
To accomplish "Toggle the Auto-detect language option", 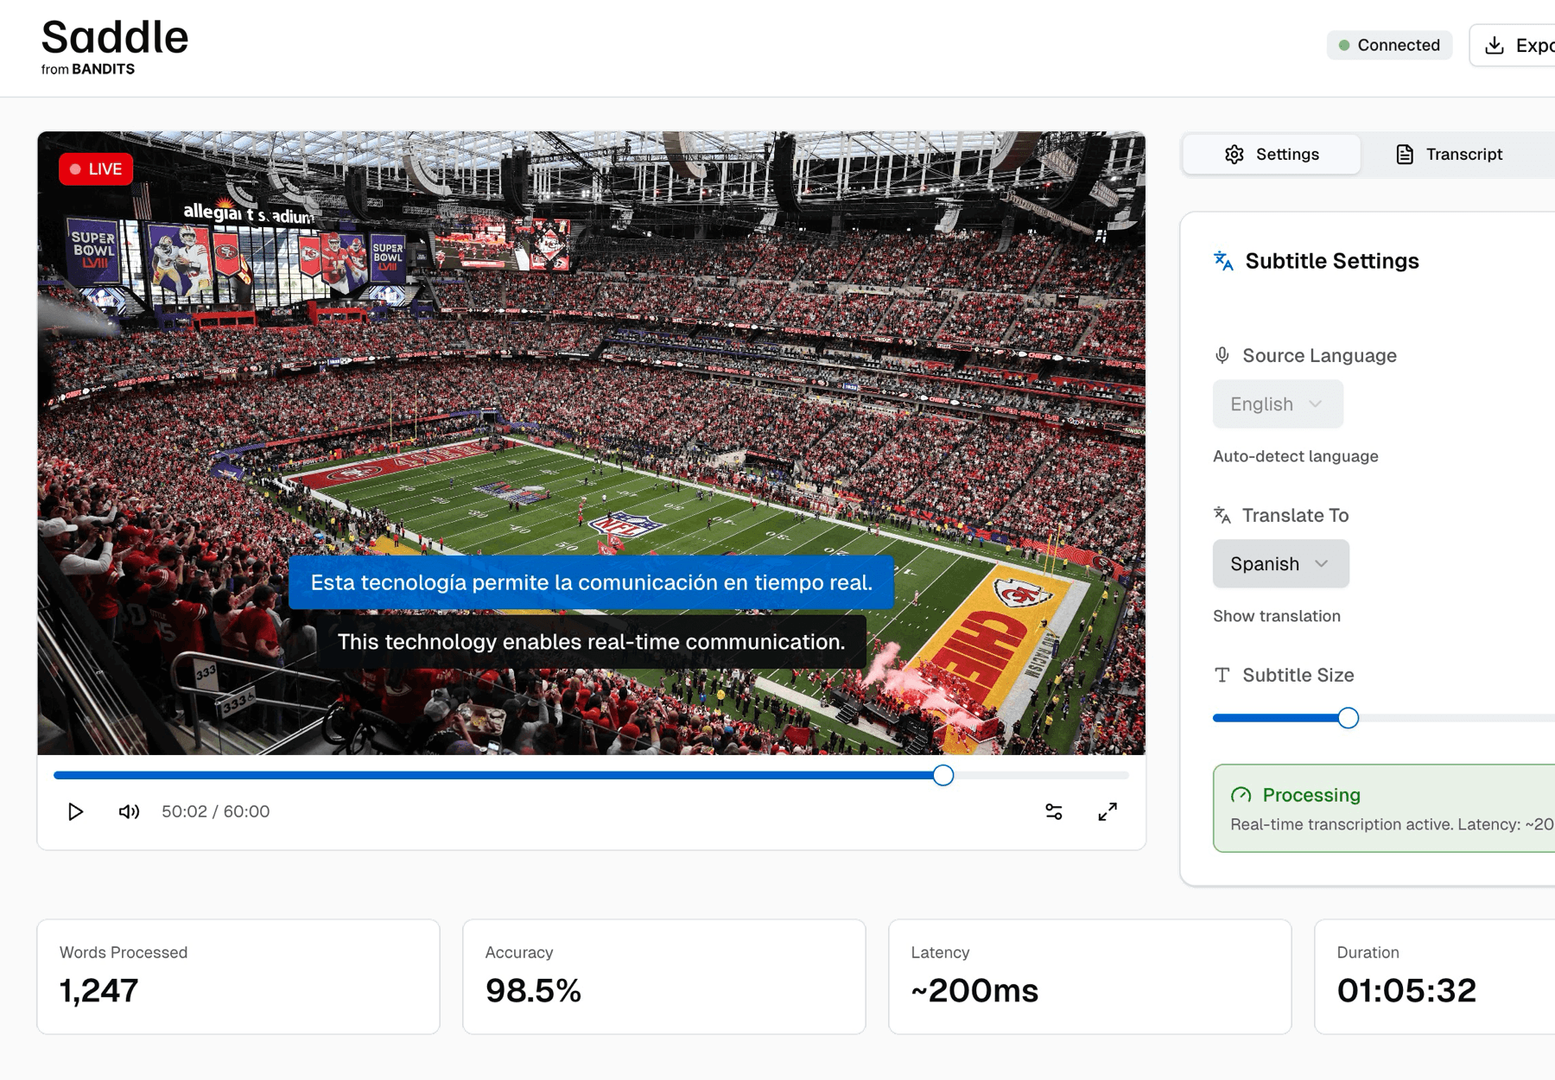I will pos(1295,456).
